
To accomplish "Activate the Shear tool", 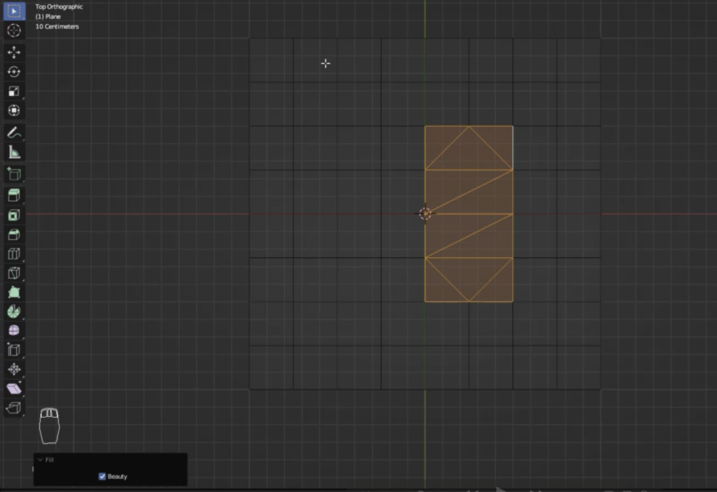I will click(x=14, y=388).
